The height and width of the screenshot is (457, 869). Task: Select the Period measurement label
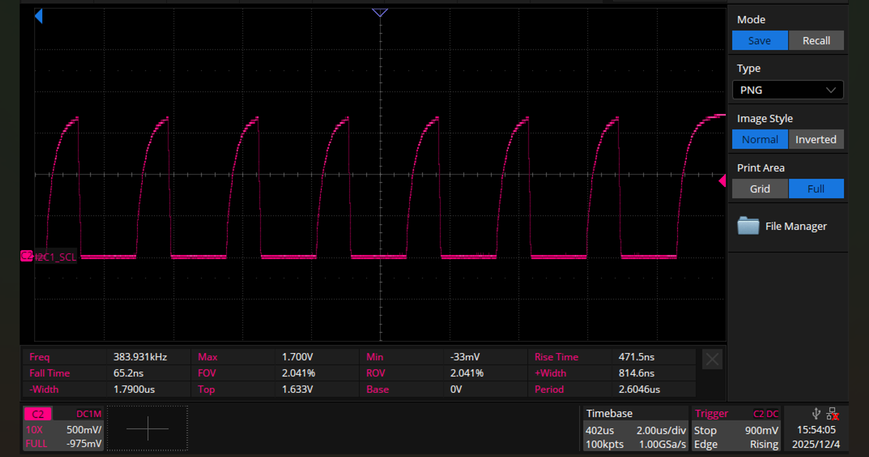coord(549,390)
